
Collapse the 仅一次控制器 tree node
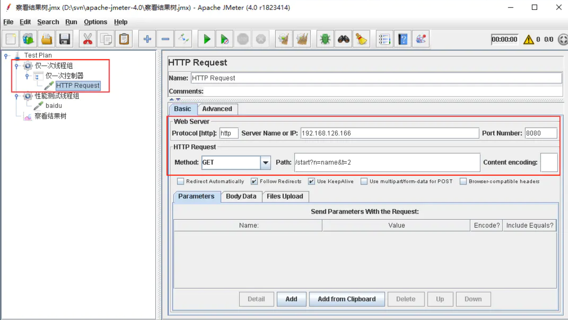pos(27,76)
